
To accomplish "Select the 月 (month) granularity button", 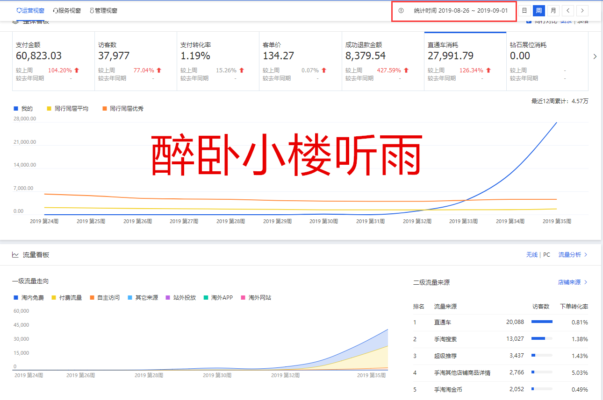I will (553, 10).
